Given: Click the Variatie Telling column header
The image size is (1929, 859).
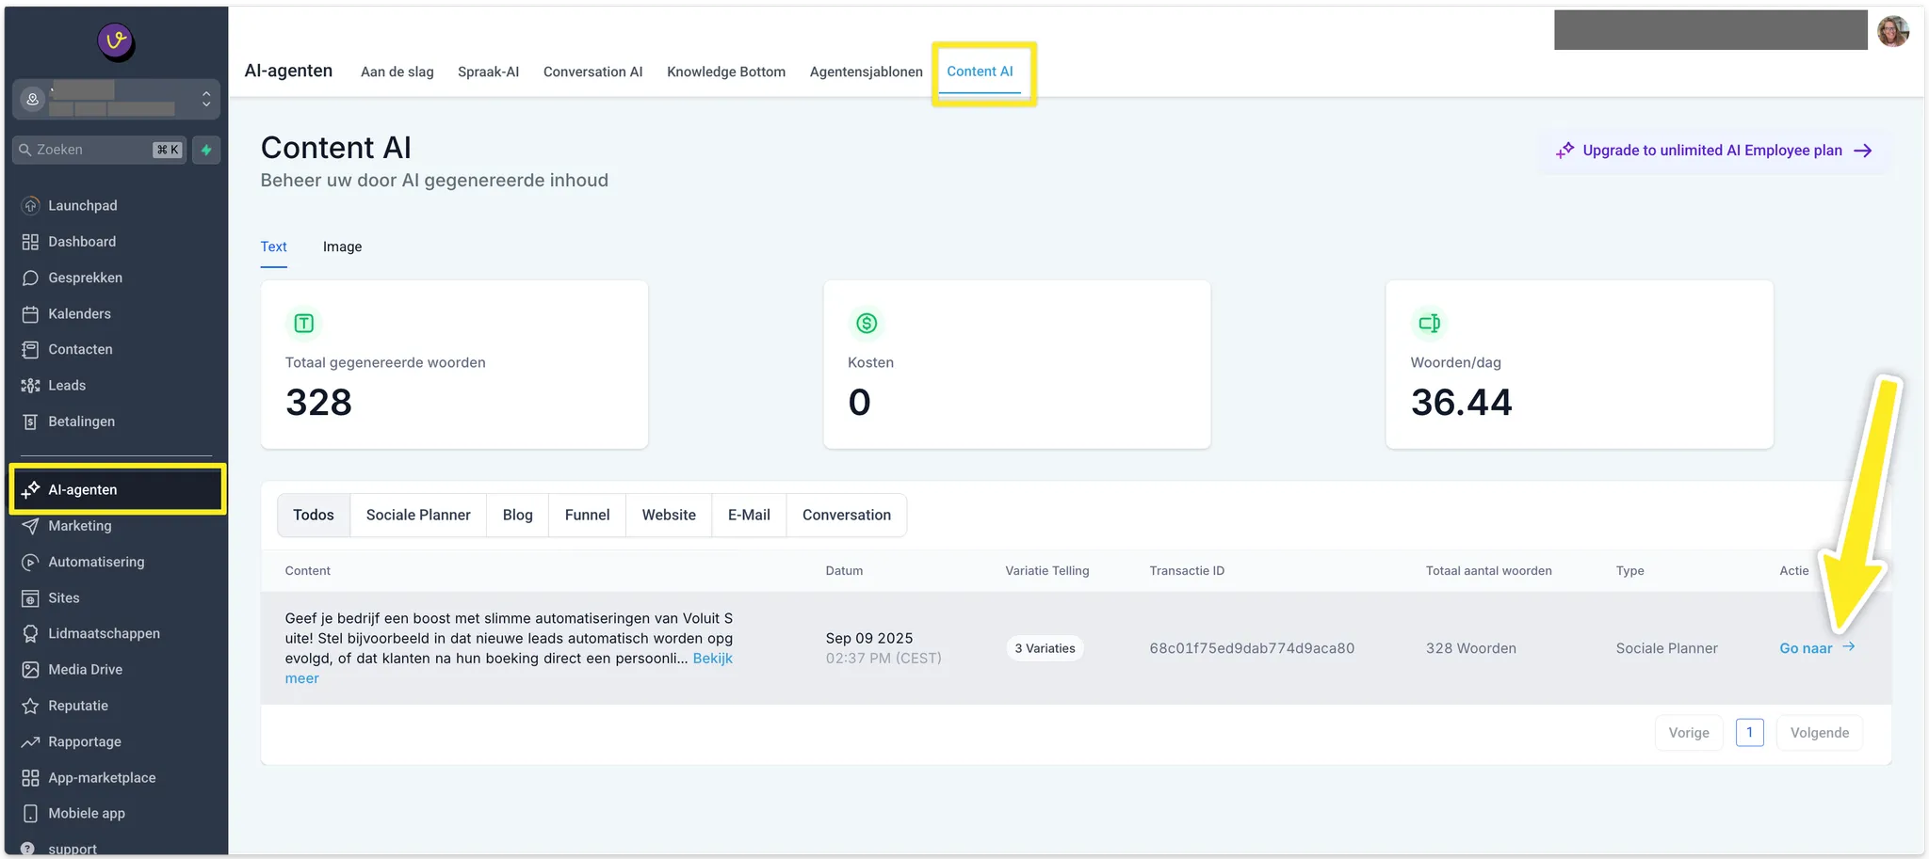Looking at the screenshot, I should point(1047,570).
